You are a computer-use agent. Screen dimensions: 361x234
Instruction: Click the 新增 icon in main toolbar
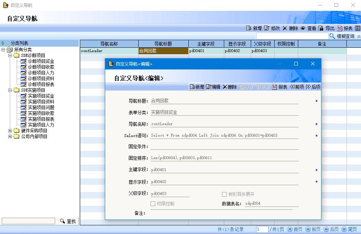(249, 28)
